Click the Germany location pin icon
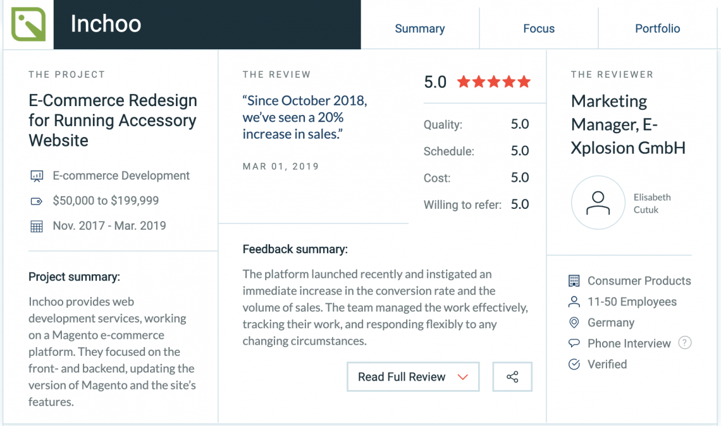 (x=574, y=322)
